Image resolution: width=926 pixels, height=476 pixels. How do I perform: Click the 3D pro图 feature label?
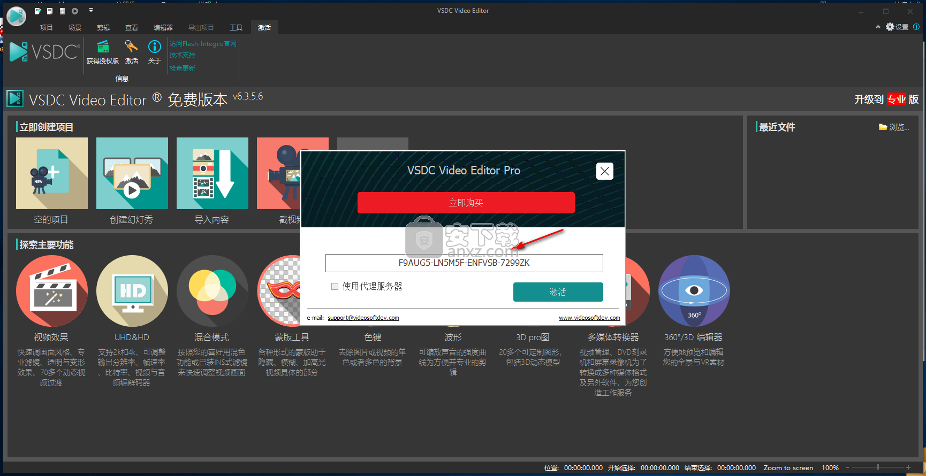pos(533,337)
